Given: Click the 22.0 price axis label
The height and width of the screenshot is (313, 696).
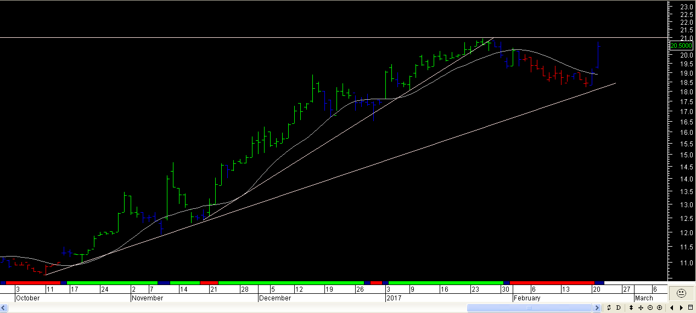Looking at the screenshot, I should [686, 22].
